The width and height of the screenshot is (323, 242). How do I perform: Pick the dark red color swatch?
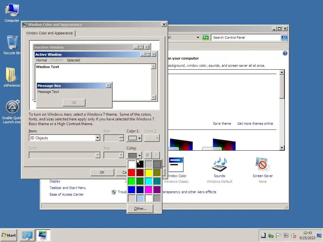pyautogui.click(x=140, y=173)
